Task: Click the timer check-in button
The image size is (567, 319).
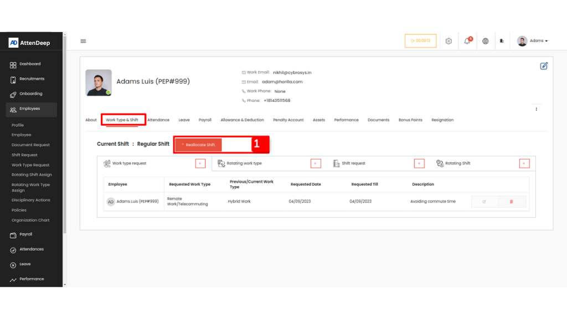Action: [x=420, y=41]
